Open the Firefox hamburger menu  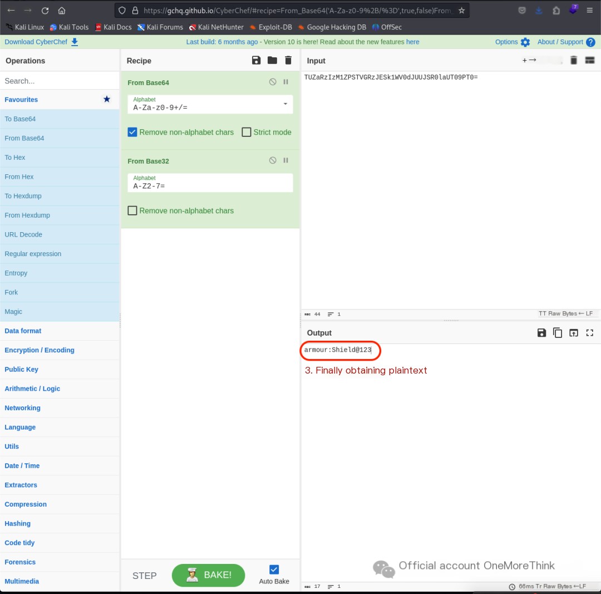(x=589, y=11)
